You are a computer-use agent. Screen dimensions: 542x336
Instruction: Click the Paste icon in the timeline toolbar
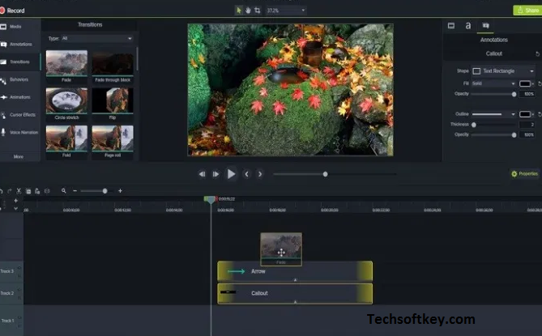37,191
